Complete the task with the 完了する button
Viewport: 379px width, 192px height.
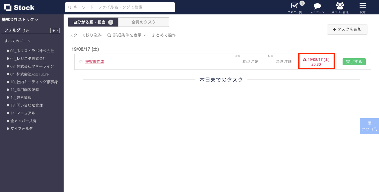(x=354, y=61)
